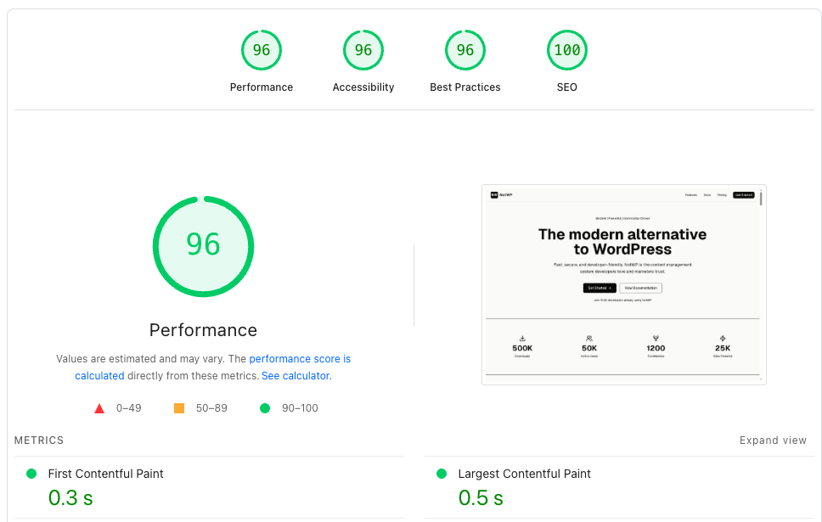
Task: Toggle the green dot beside Largest Contentful Paint
Action: tap(442, 474)
